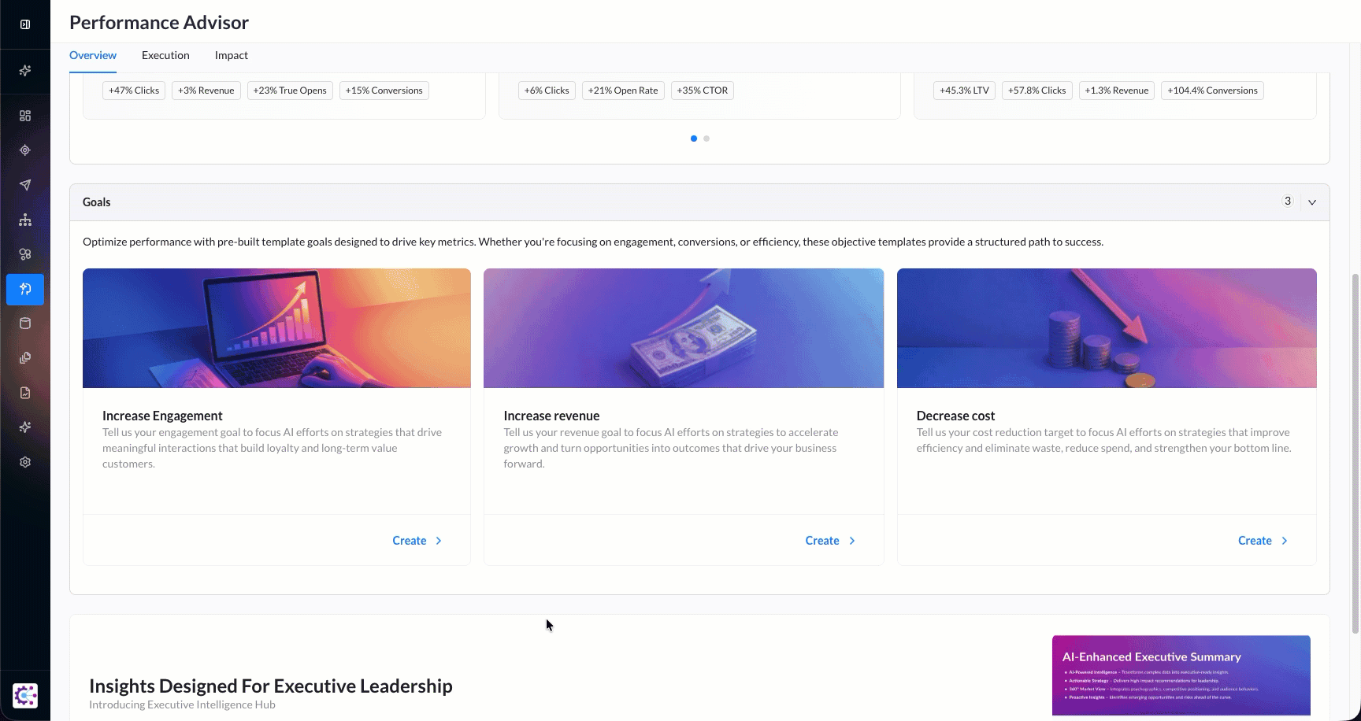The image size is (1361, 721).
Task: Open the AI-Enhanced Executive Summary thumbnail
Action: tap(1181, 675)
